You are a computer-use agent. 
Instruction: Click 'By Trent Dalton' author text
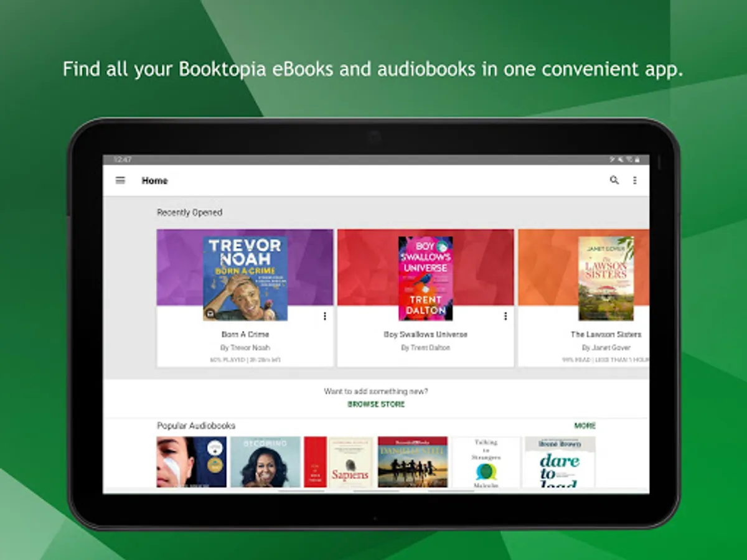pyautogui.click(x=426, y=348)
